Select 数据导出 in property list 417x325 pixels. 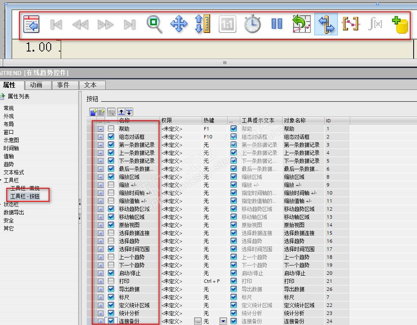coord(14,212)
